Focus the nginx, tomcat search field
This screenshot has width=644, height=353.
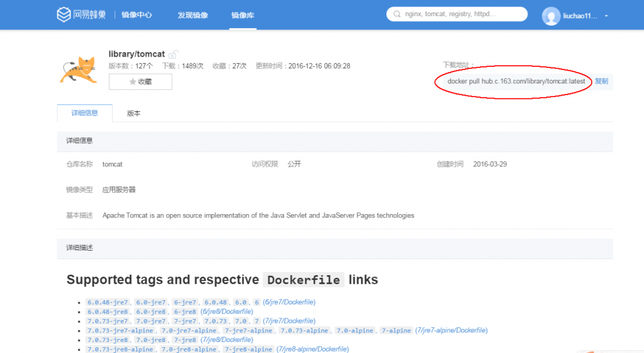[457, 14]
